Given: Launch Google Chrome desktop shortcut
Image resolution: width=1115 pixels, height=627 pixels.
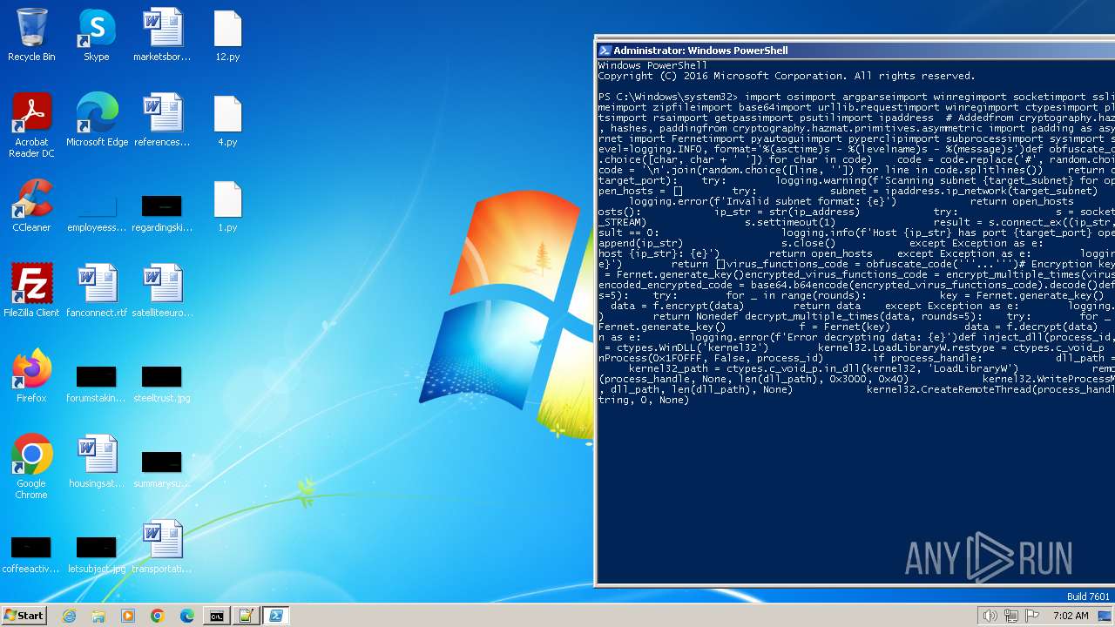Looking at the screenshot, I should coord(31,467).
